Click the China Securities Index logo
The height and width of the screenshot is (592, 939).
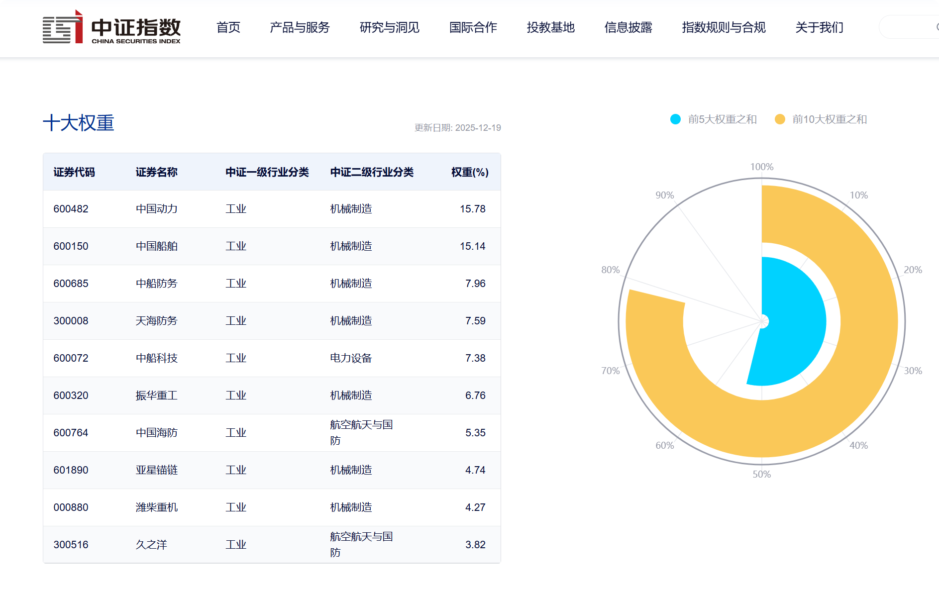coord(111,27)
